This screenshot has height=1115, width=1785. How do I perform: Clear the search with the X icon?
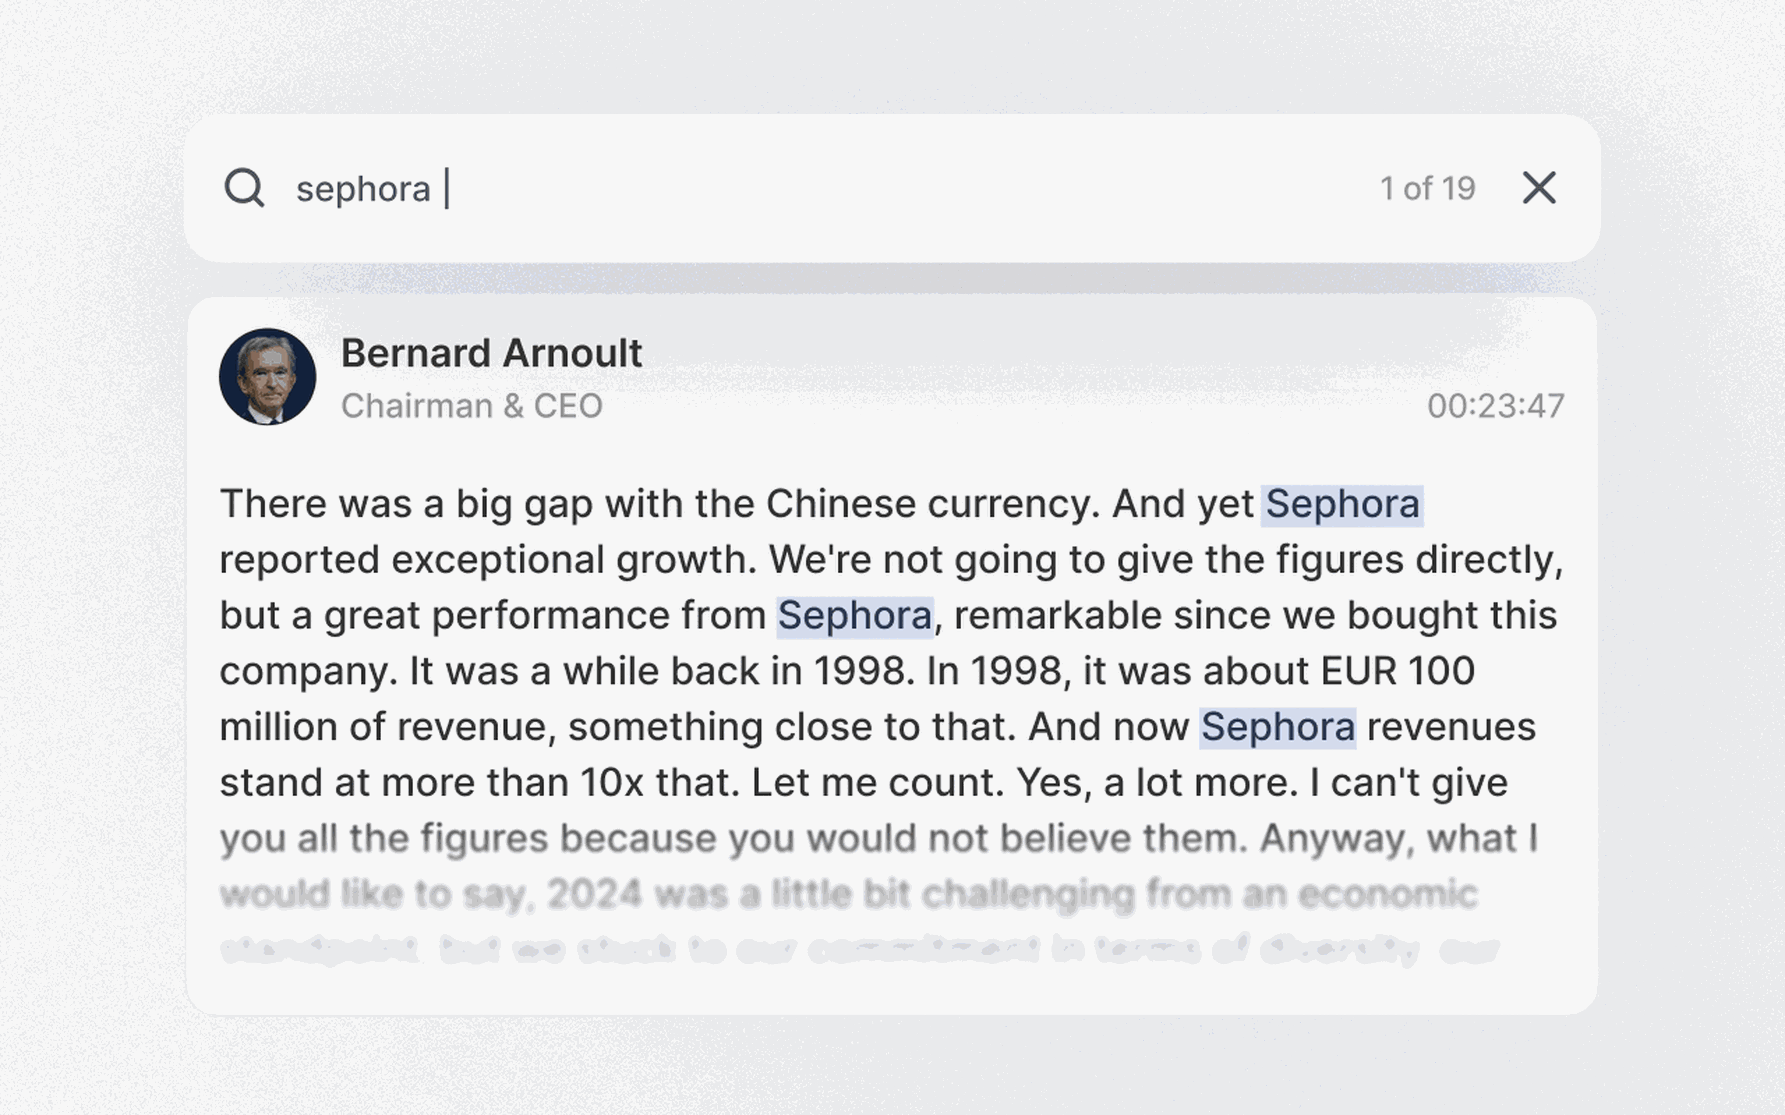tap(1539, 188)
